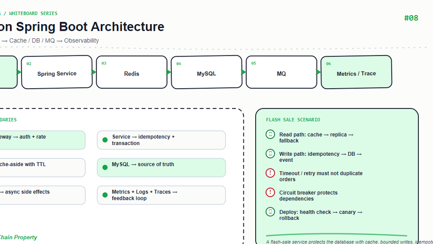433x244 pixels.
Task: Click the Spring Service node box
Action: tap(57, 72)
